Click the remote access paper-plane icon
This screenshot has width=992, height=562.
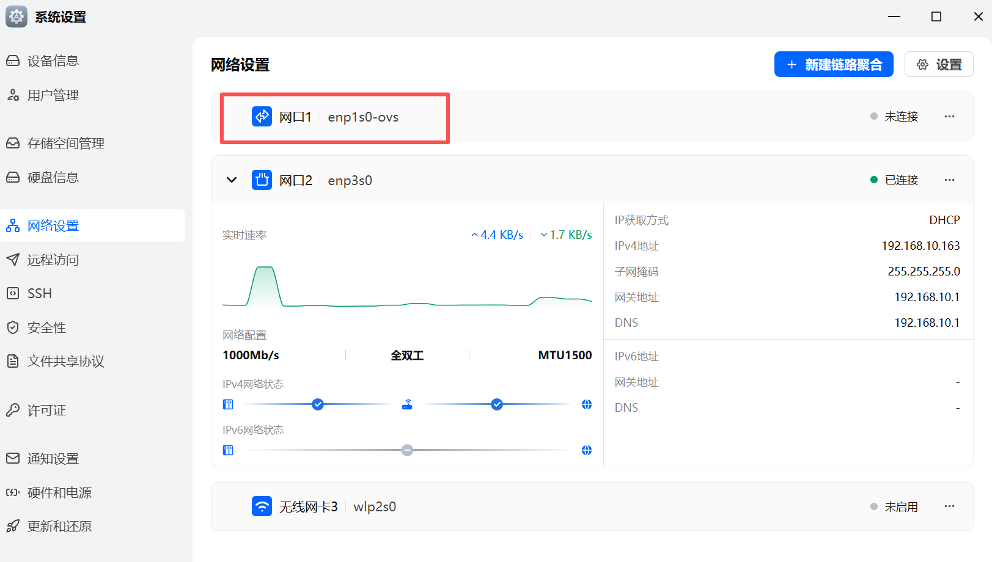click(13, 260)
